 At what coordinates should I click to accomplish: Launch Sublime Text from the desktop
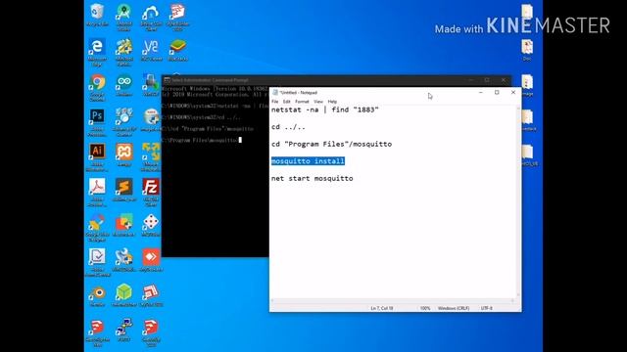click(x=124, y=190)
